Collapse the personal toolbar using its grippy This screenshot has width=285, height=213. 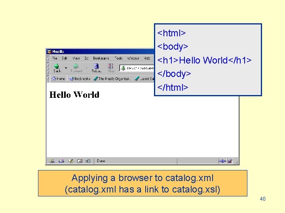tap(48, 78)
